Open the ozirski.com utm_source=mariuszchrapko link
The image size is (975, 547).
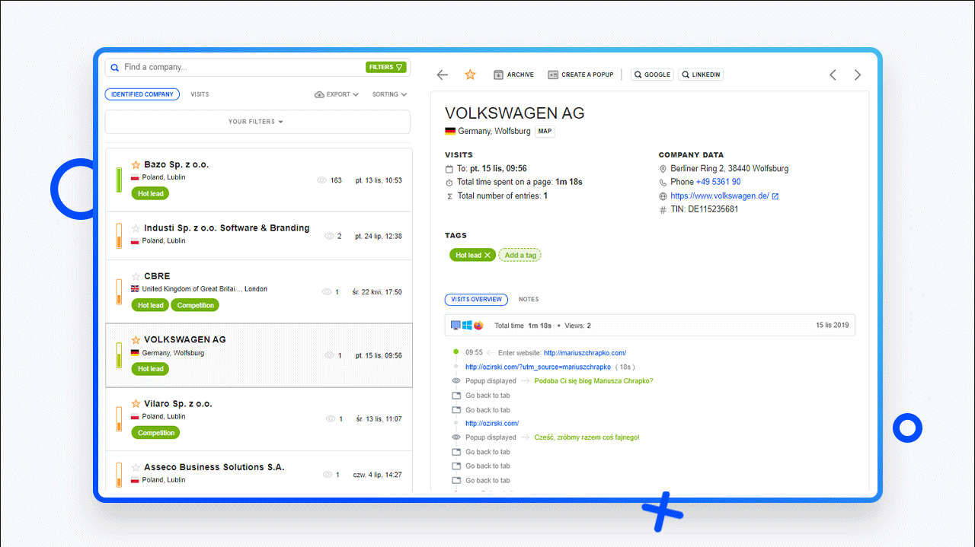click(539, 367)
